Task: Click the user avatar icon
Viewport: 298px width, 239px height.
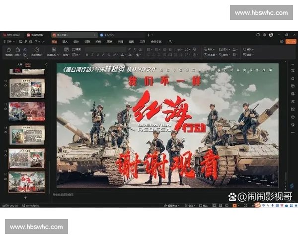Action: coord(271,35)
